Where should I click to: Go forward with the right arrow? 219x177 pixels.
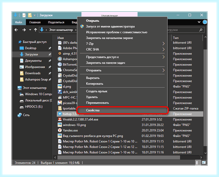click(x=24, y=30)
